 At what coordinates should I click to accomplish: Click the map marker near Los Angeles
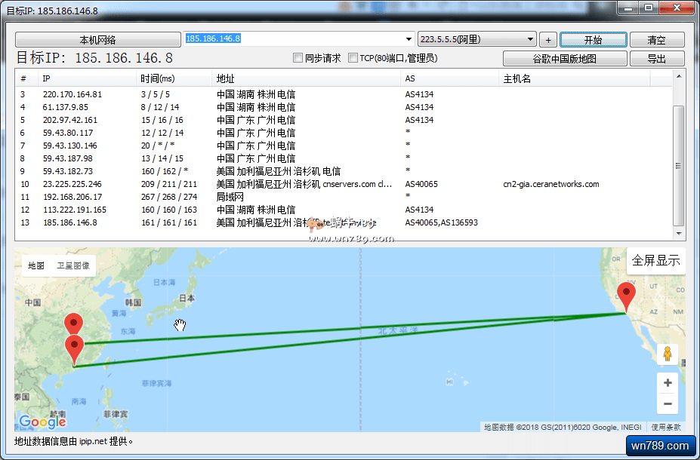(x=626, y=295)
